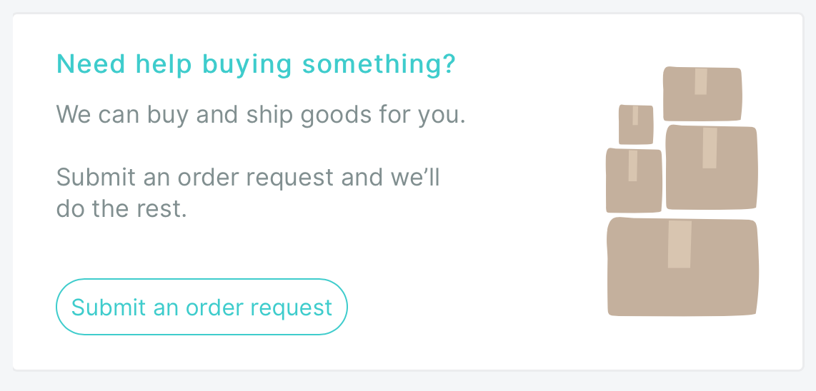Select the 'Need help buying something?' heading
This screenshot has height=391, width=816.
coord(256,64)
